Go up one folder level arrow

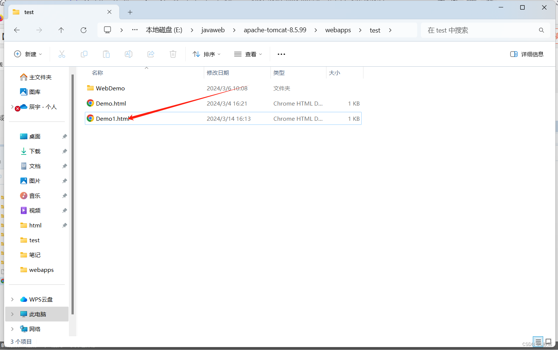tap(61, 30)
